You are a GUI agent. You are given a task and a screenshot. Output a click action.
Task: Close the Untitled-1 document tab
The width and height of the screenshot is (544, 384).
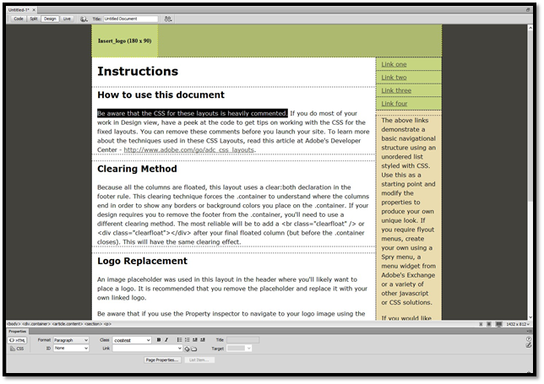point(34,10)
